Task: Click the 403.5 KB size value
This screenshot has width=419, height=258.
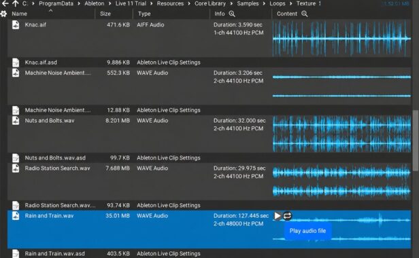Action: click(118, 253)
